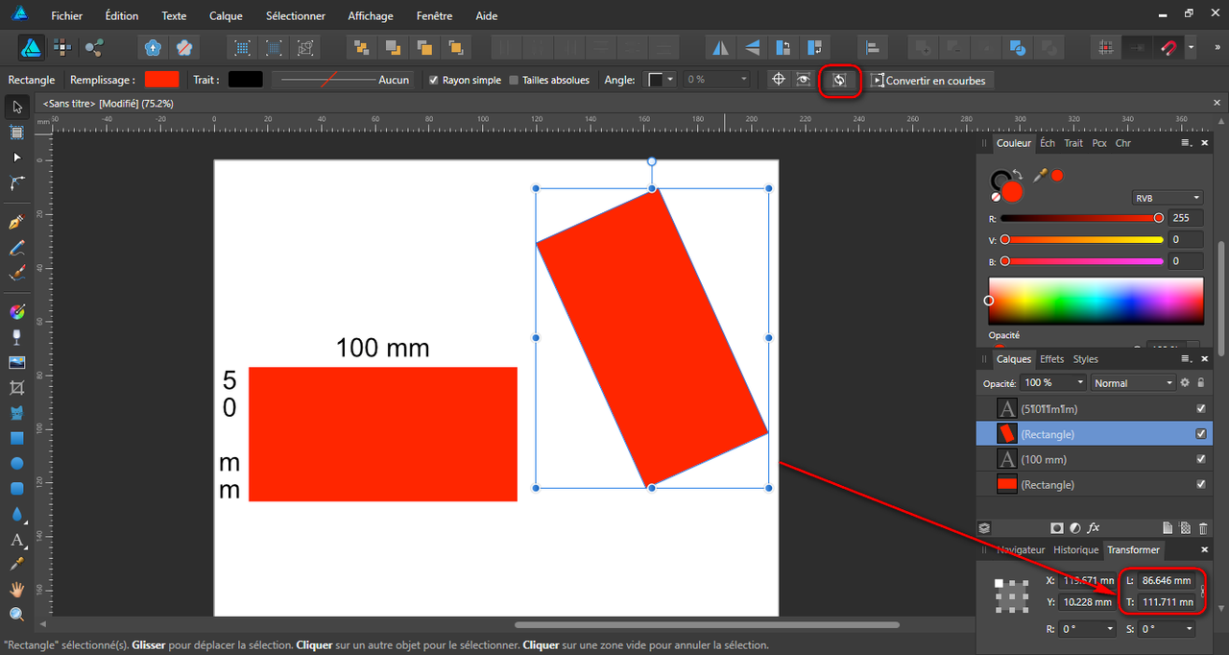Open layer effects fx icon
This screenshot has height=655, width=1229.
[1094, 528]
